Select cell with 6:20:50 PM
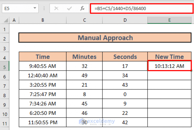Image resolution: width=194 pixels, height=130 pixels. pos(43,113)
